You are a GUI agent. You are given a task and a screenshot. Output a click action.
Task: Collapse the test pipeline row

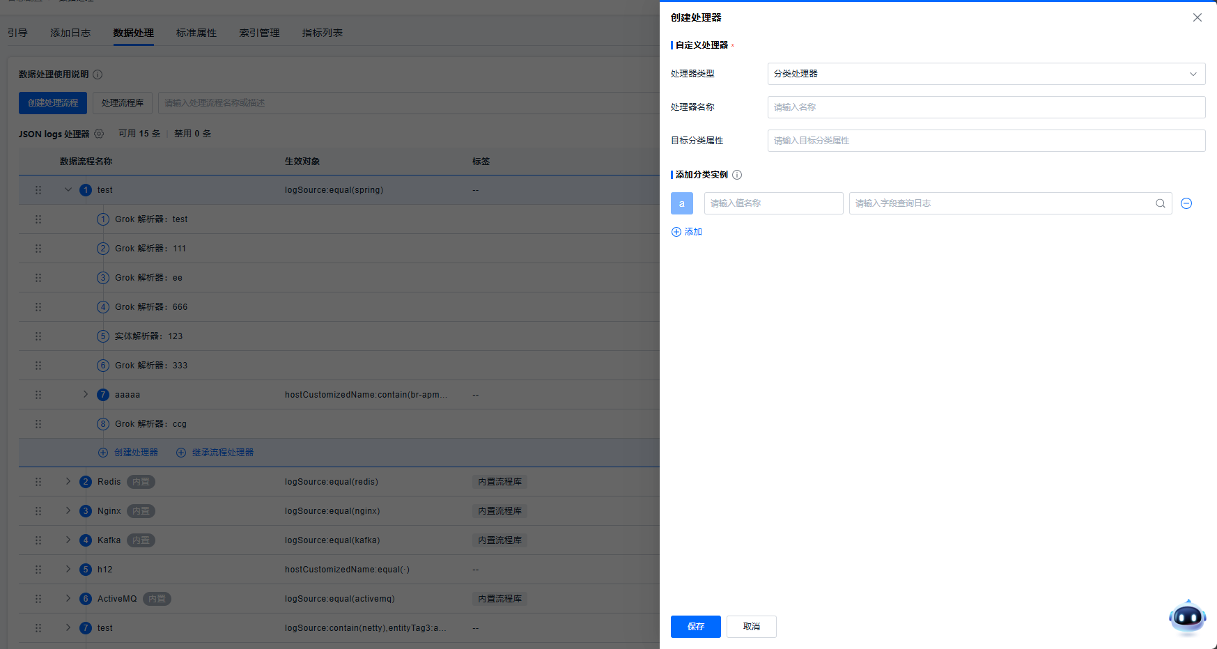tap(68, 190)
